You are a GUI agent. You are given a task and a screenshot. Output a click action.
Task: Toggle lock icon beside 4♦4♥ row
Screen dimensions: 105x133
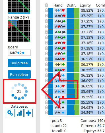pos(46,10)
